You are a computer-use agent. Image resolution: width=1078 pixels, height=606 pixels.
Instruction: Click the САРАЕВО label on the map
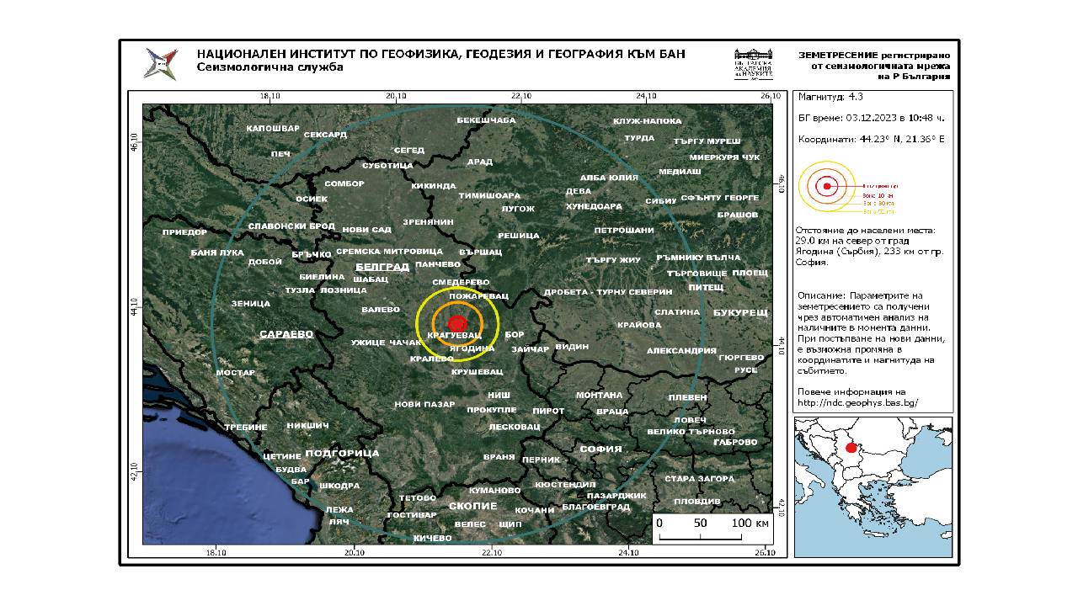click(x=286, y=334)
